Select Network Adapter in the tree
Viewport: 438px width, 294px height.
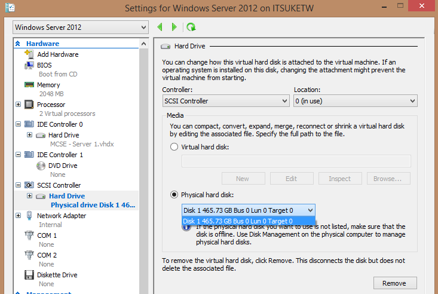click(x=62, y=216)
